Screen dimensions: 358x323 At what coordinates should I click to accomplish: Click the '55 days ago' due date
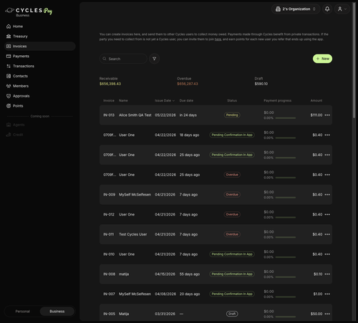point(190,274)
